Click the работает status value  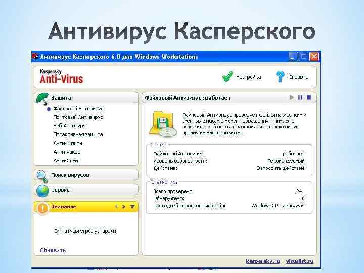pyautogui.click(x=293, y=154)
